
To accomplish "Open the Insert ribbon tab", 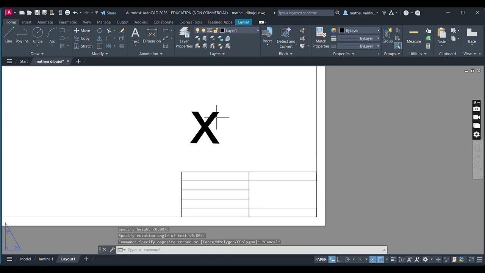I will (x=27, y=22).
